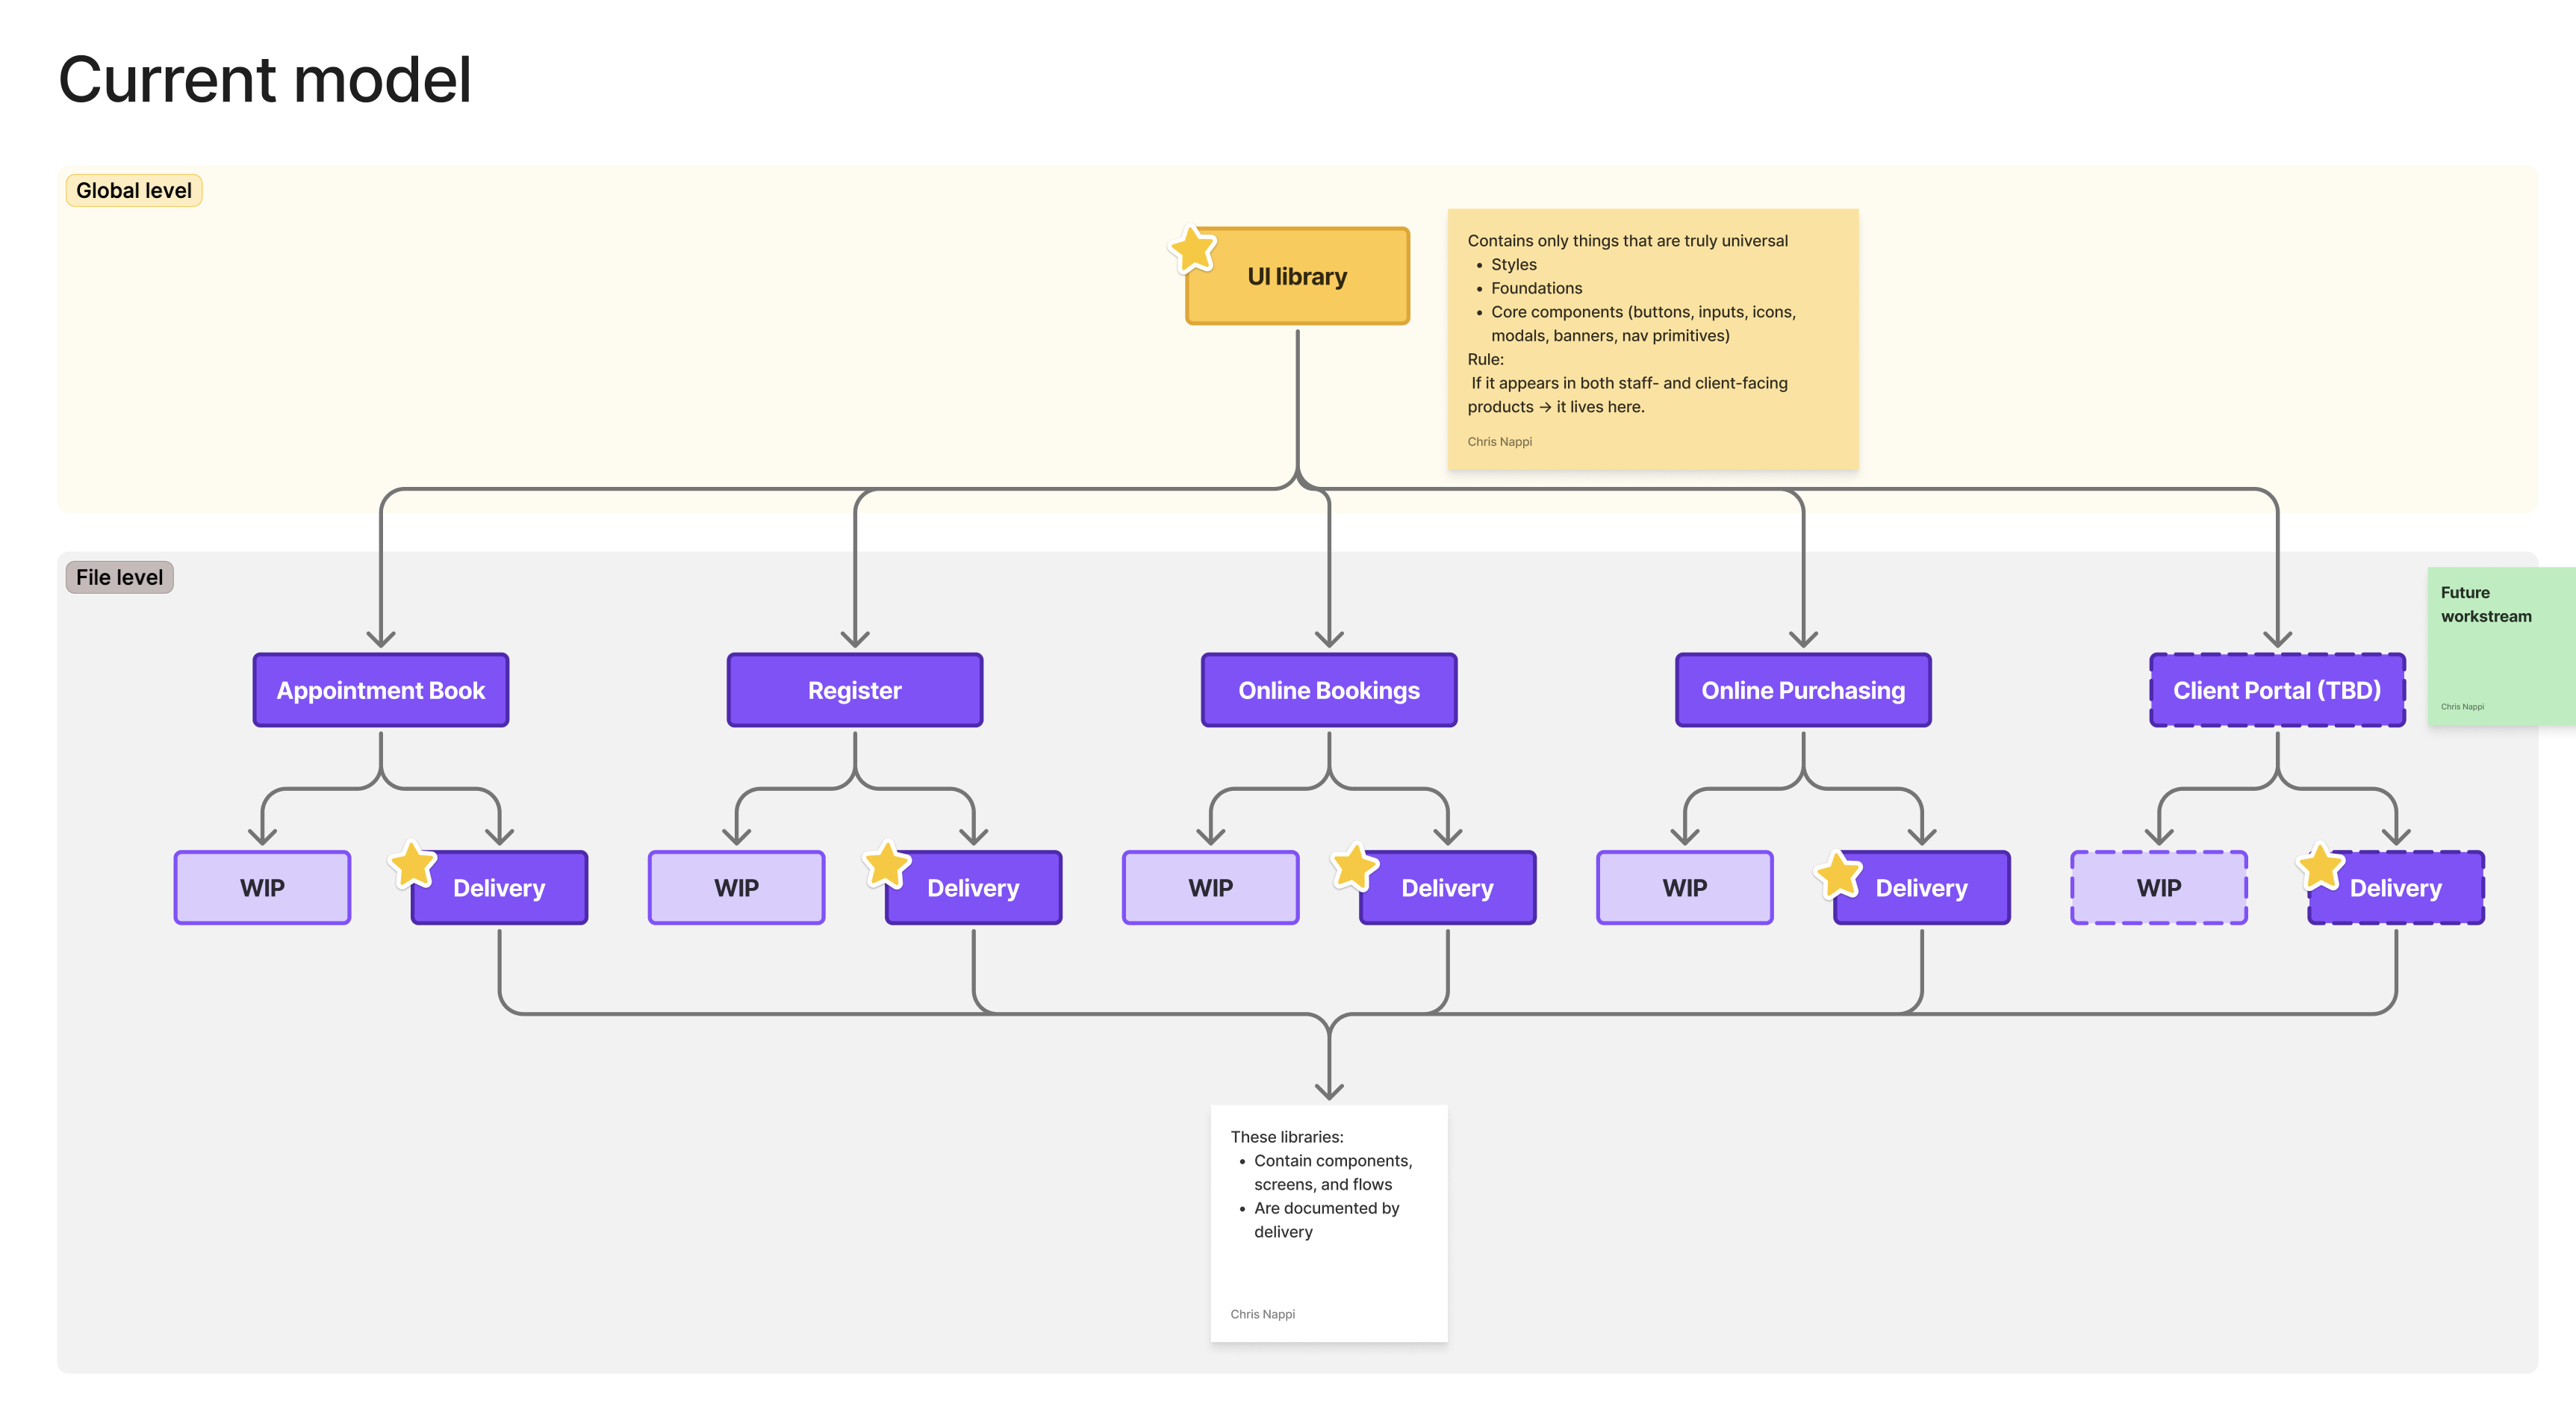Select the dashed Client Portal (TBD) node

click(2277, 690)
